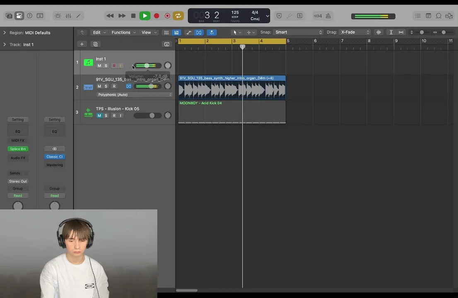Open the Edit menu
The width and height of the screenshot is (458, 298).
click(x=99, y=32)
